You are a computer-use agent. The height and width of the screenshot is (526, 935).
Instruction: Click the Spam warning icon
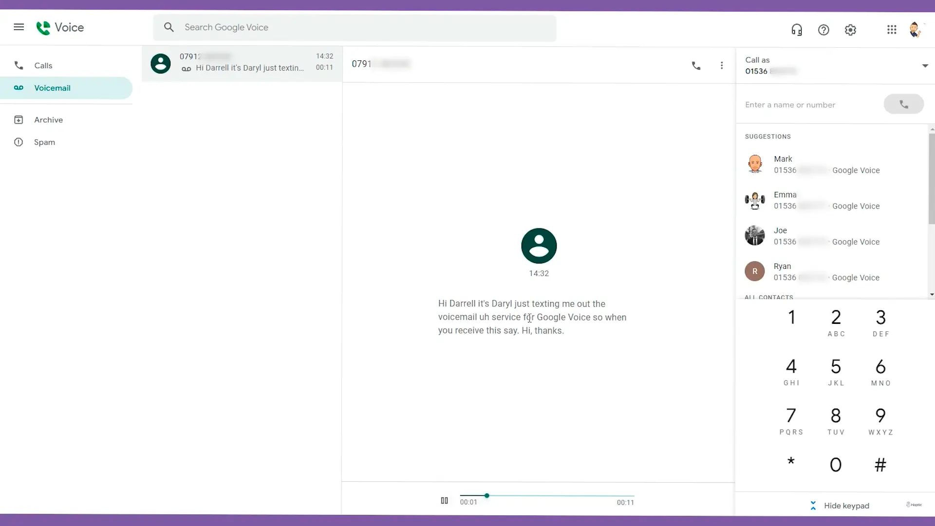(19, 142)
